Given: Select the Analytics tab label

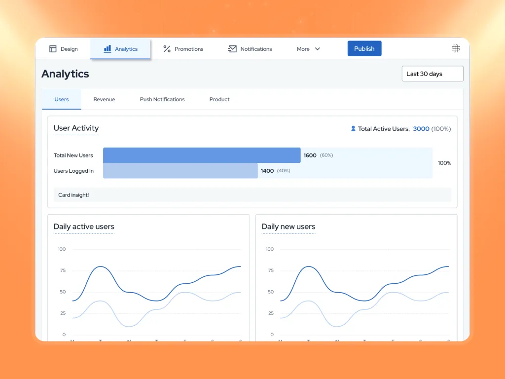Looking at the screenshot, I should (126, 49).
